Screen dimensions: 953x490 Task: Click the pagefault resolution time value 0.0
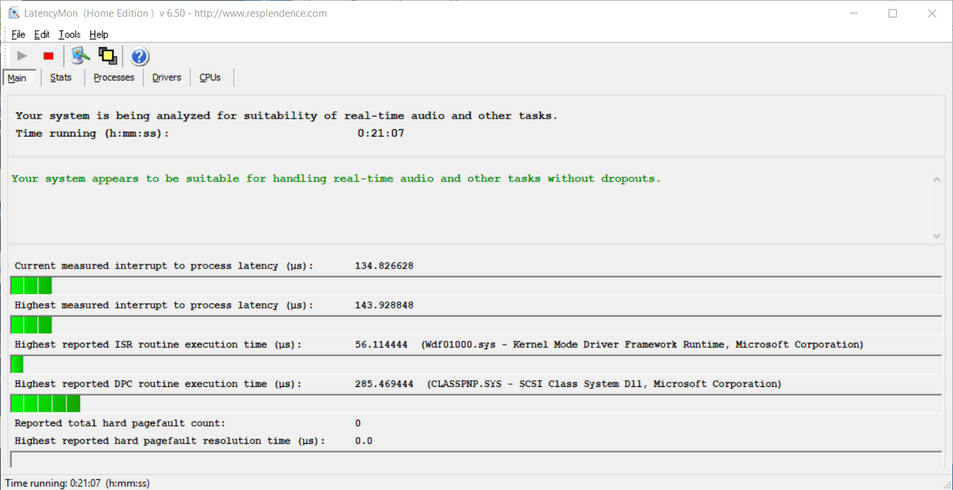click(x=364, y=441)
